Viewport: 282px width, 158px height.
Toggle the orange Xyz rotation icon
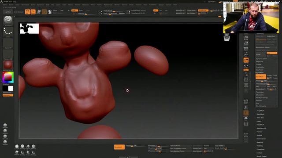246,70
